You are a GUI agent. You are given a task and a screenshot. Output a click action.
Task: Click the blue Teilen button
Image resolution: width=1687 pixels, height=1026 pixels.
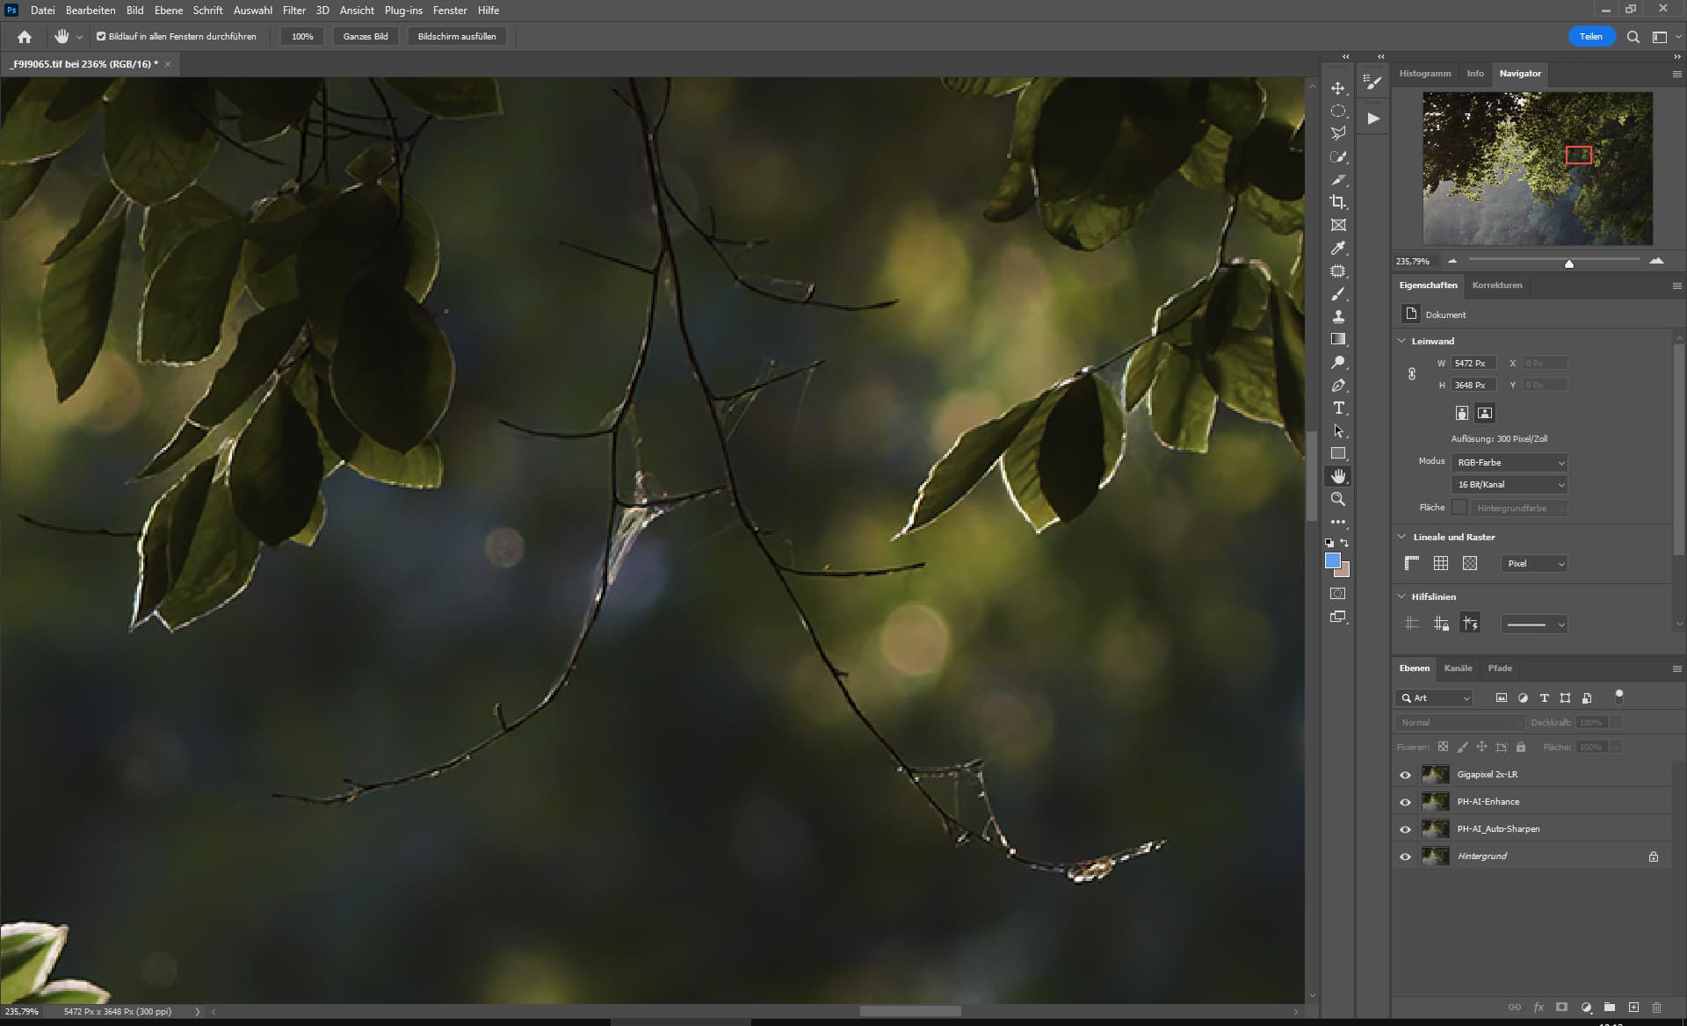1590,37
